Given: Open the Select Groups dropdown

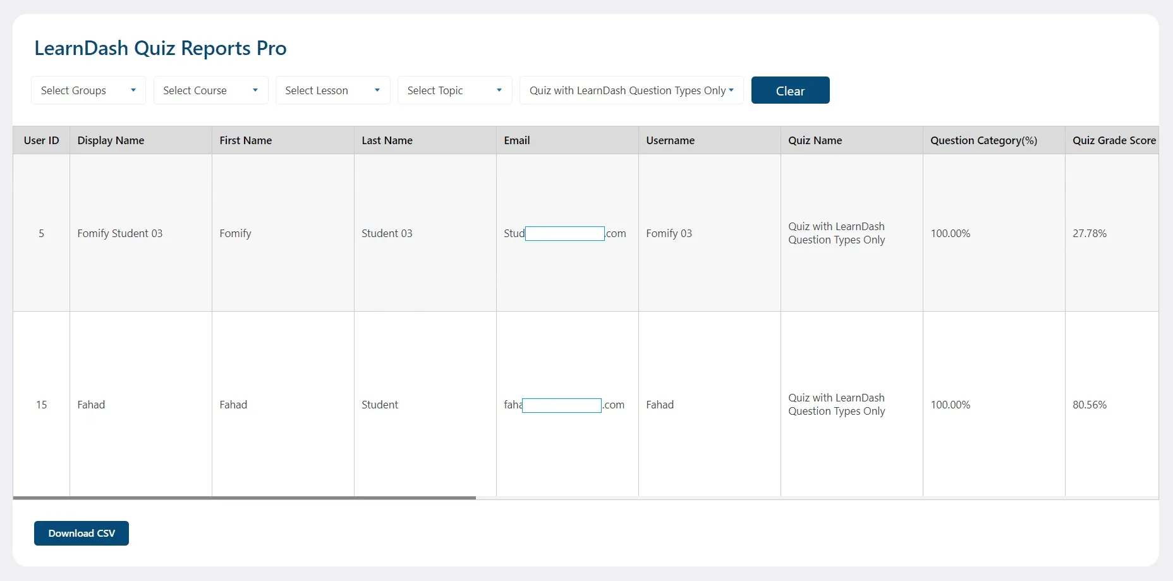Looking at the screenshot, I should click(x=87, y=90).
